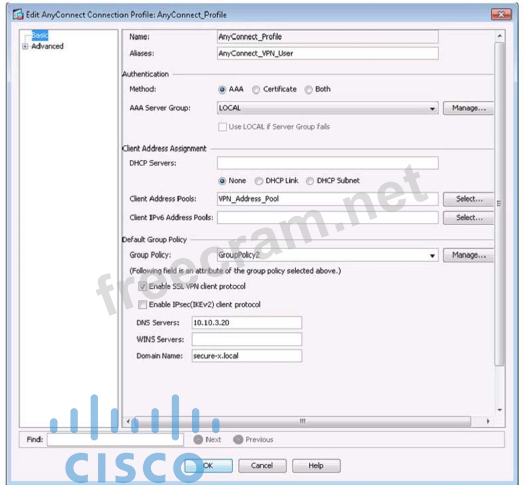
Task: Choose Both as authentication method
Action: tap(308, 89)
